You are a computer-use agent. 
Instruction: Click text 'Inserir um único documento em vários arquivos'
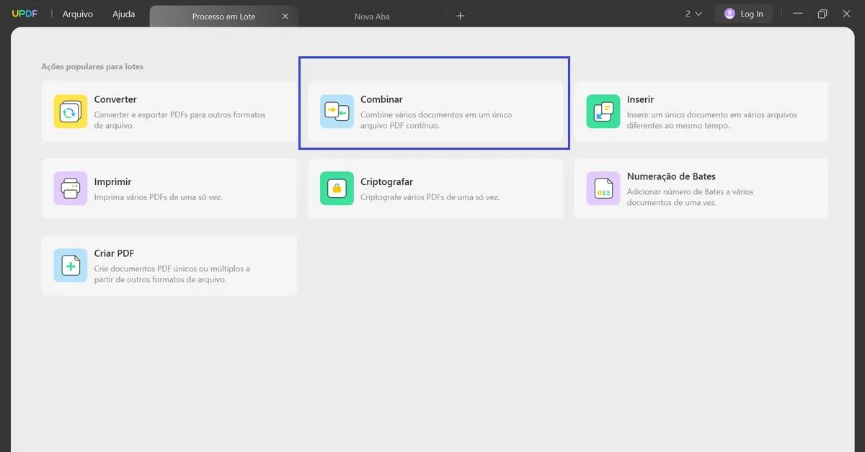tap(711, 114)
